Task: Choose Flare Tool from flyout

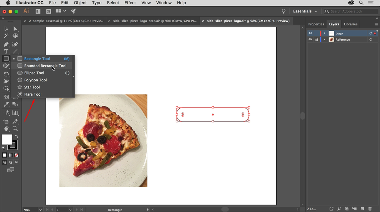Action: 42,94
